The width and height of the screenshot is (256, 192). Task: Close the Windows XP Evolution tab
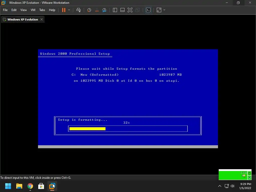tap(42, 19)
